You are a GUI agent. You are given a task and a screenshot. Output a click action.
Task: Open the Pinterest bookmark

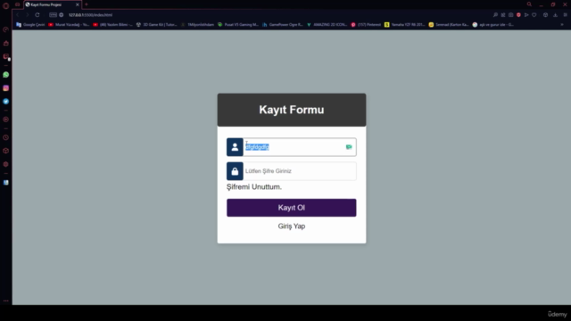(366, 25)
